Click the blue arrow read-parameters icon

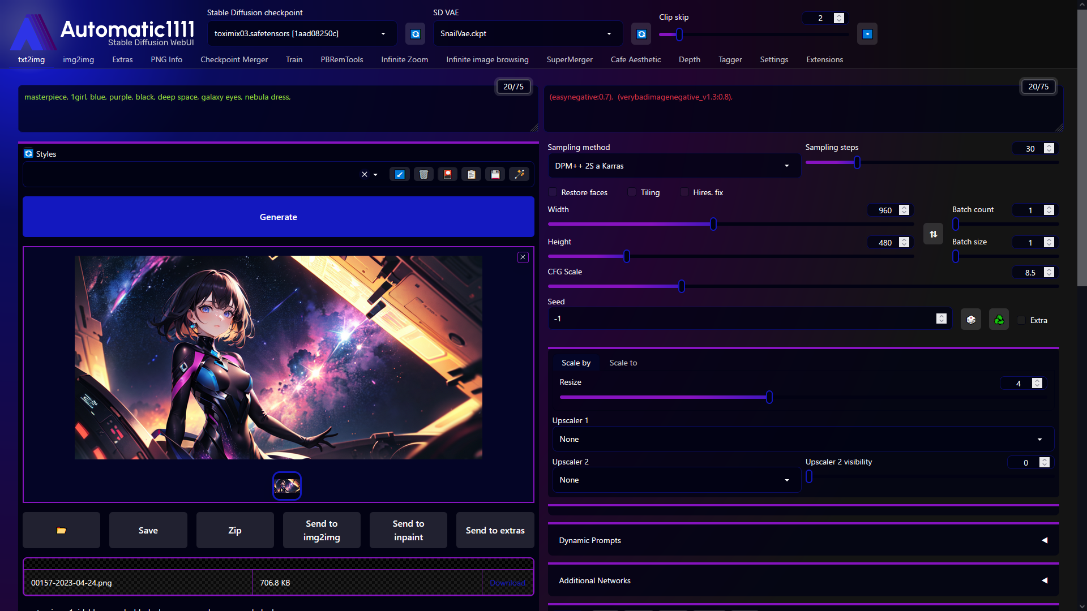coord(400,174)
